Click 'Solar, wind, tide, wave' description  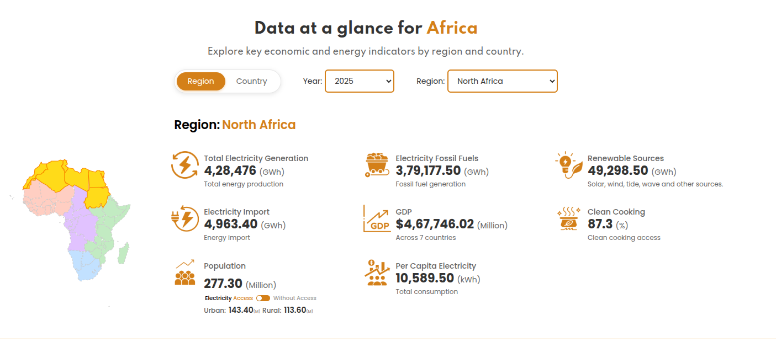[655, 184]
